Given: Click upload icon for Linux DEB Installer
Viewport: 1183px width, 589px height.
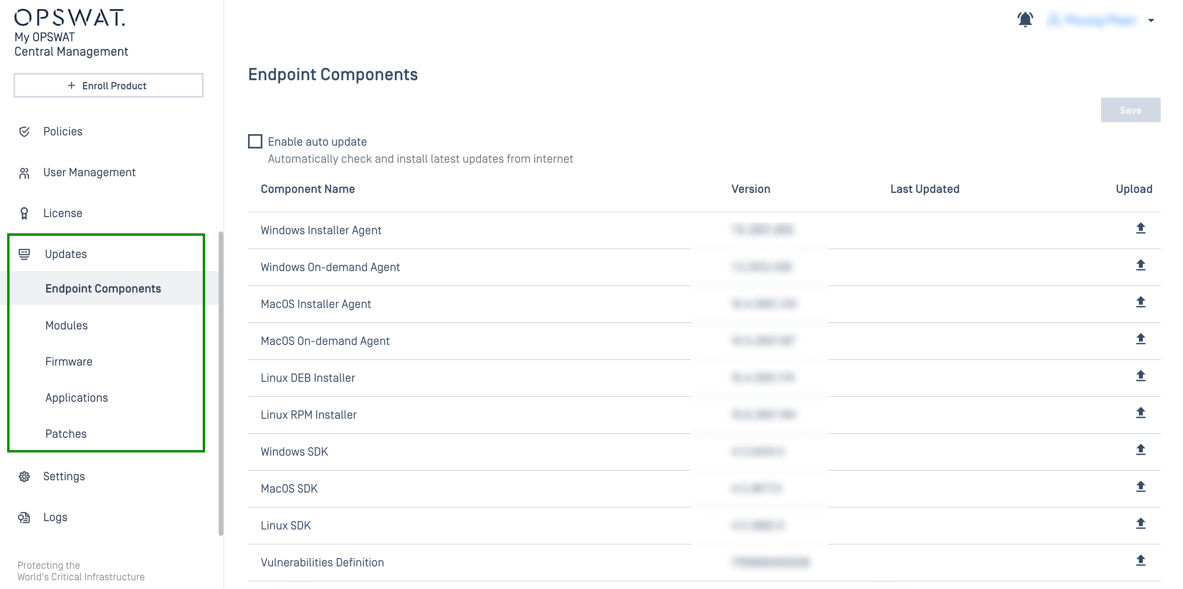Looking at the screenshot, I should point(1140,376).
